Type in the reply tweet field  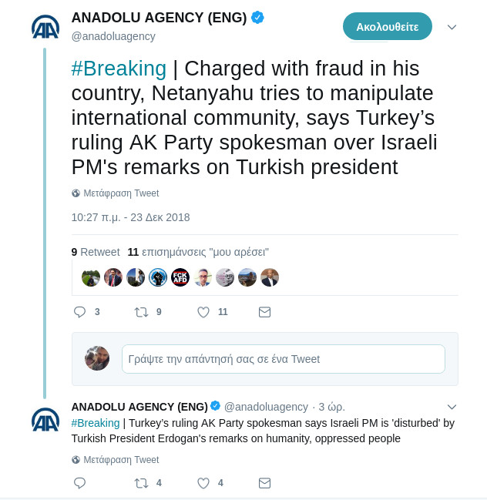tap(283, 359)
